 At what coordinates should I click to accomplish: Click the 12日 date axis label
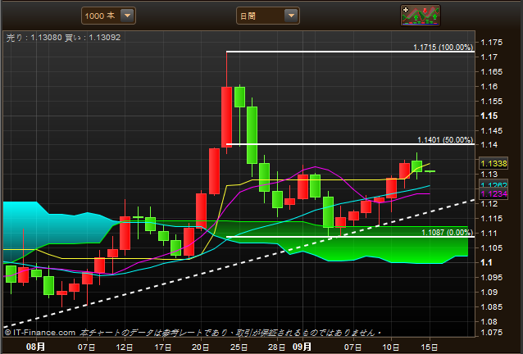pos(125,347)
